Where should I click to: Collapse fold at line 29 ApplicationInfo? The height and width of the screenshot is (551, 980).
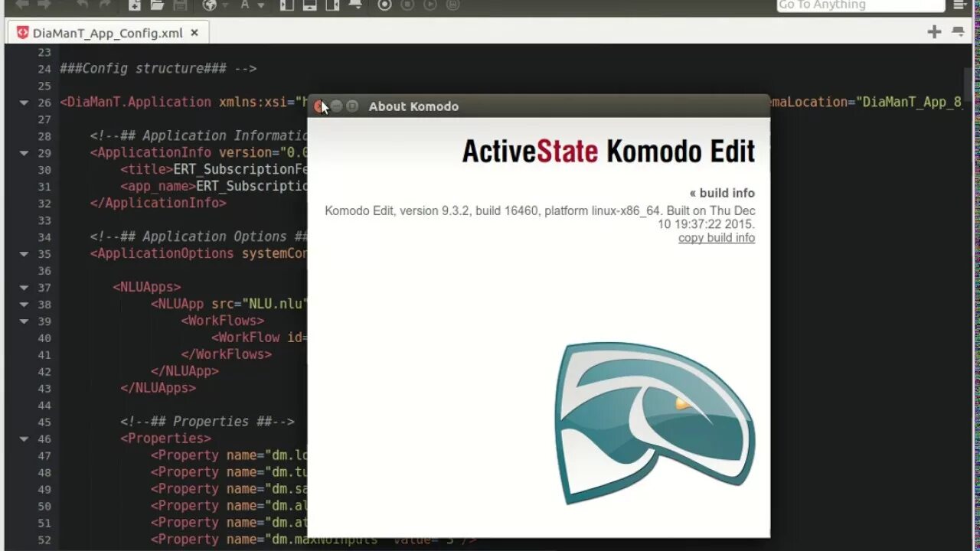tap(24, 153)
